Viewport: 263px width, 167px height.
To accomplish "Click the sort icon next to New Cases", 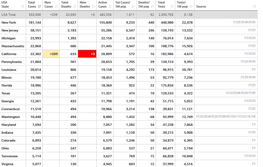I will click(57, 7).
